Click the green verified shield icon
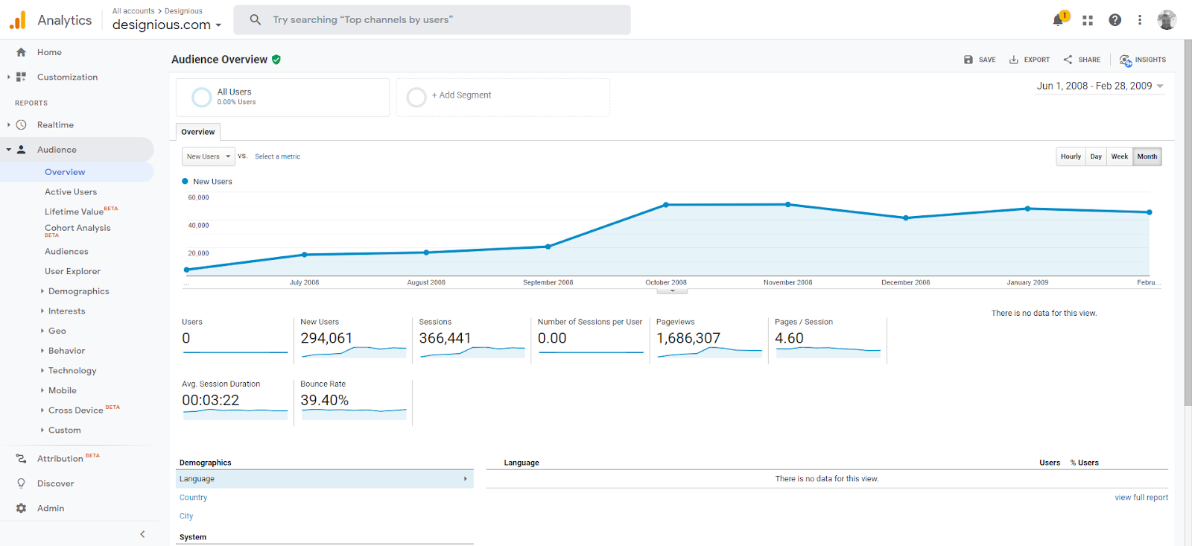Screen dimensions: 1192x546 276,60
